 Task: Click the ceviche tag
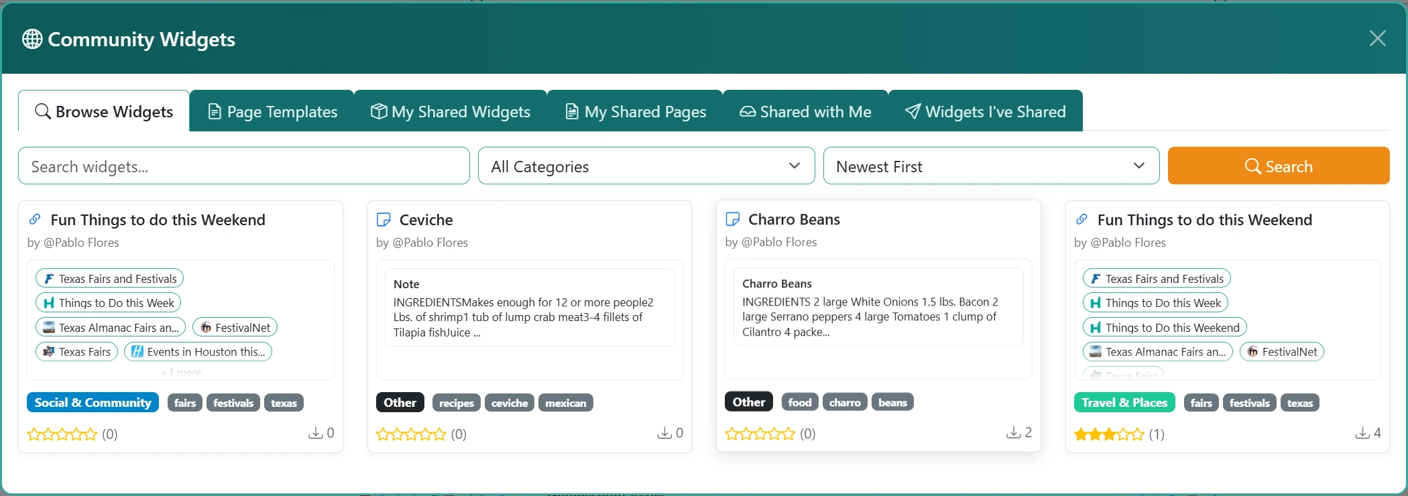coord(510,403)
